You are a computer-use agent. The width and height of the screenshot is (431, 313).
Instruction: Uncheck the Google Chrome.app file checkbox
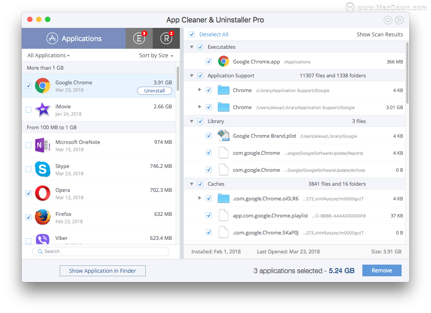pos(209,62)
